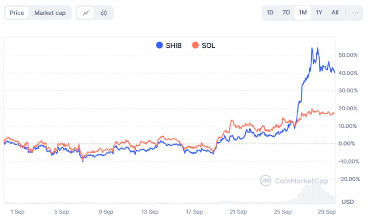
Task: Switch to line chart view icon
Action: pos(86,13)
